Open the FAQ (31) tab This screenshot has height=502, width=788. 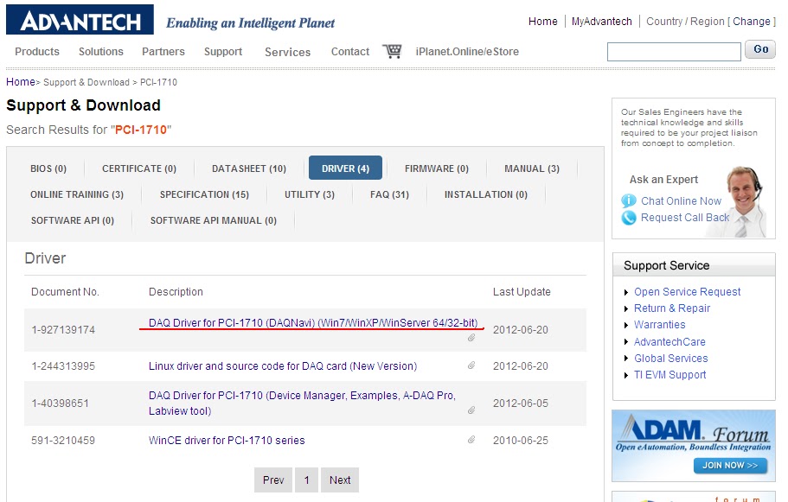(388, 194)
